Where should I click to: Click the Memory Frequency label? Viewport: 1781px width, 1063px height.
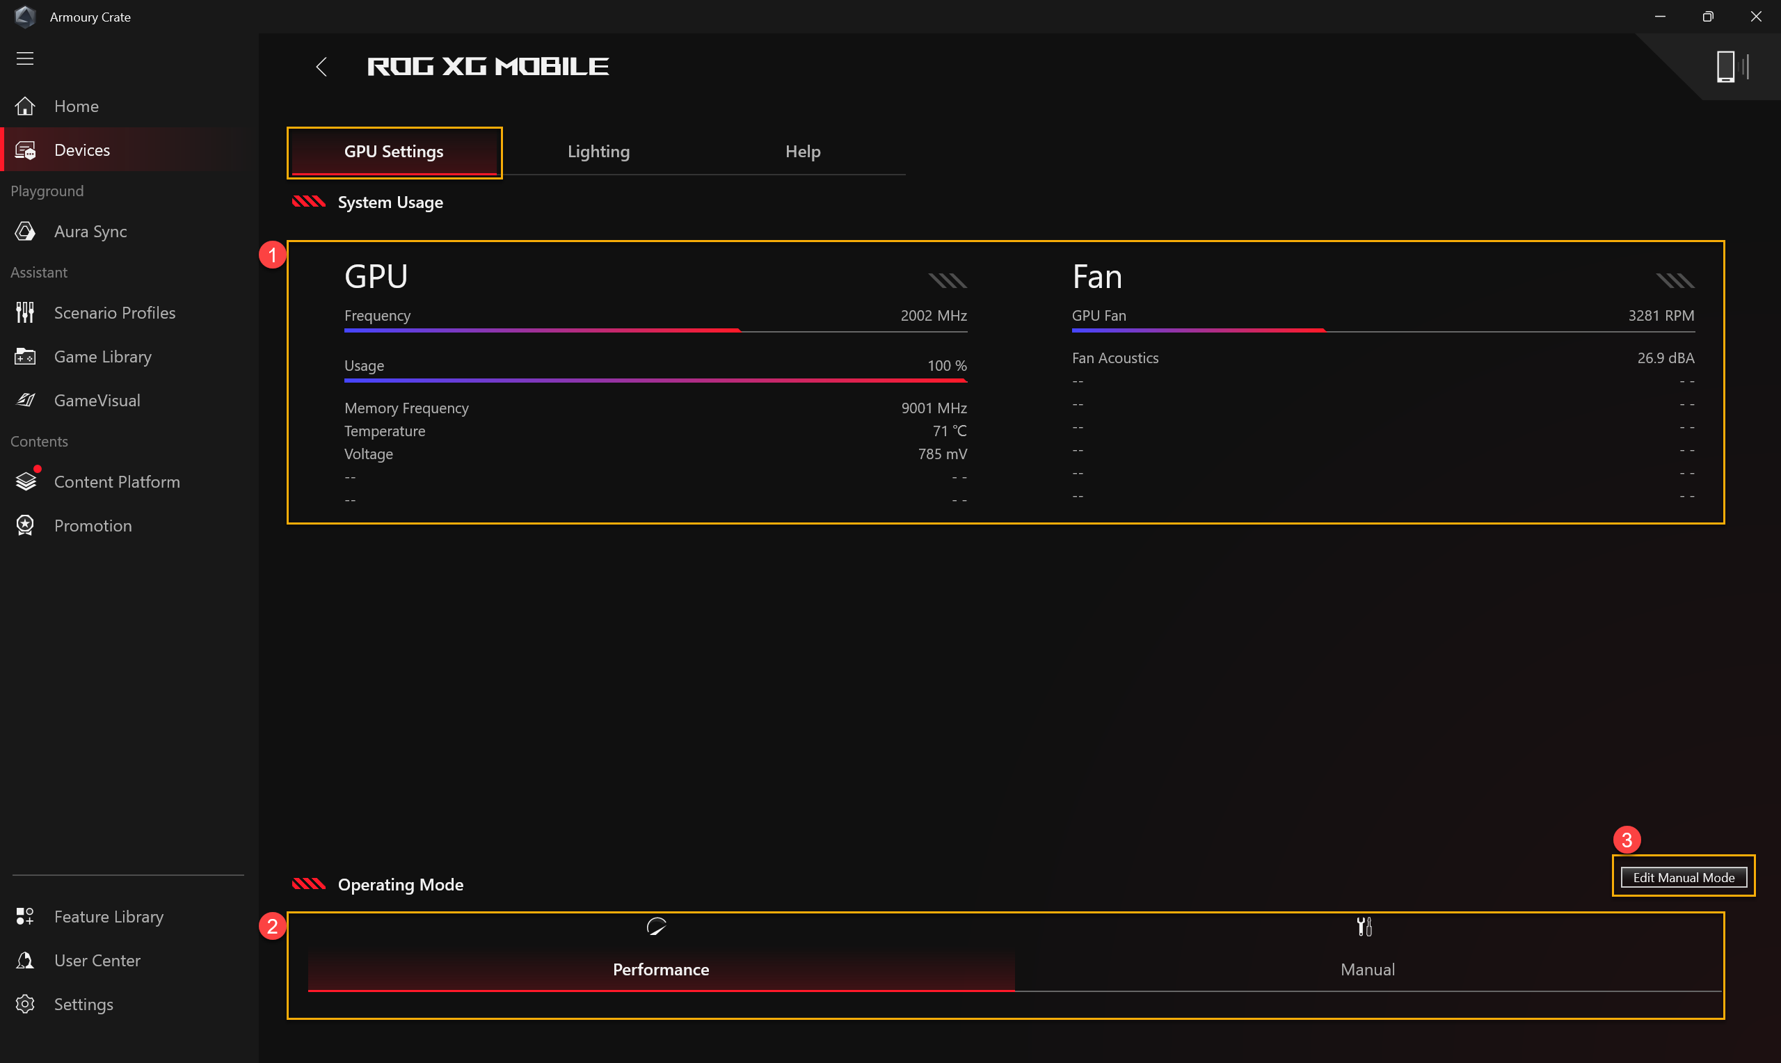click(406, 408)
